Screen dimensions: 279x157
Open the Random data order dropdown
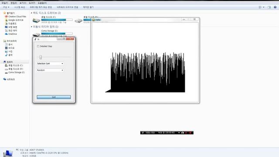[x=50, y=70]
